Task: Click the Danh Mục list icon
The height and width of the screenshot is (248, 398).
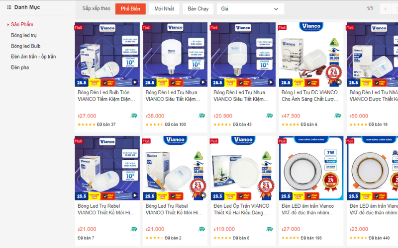Action: (x=9, y=7)
